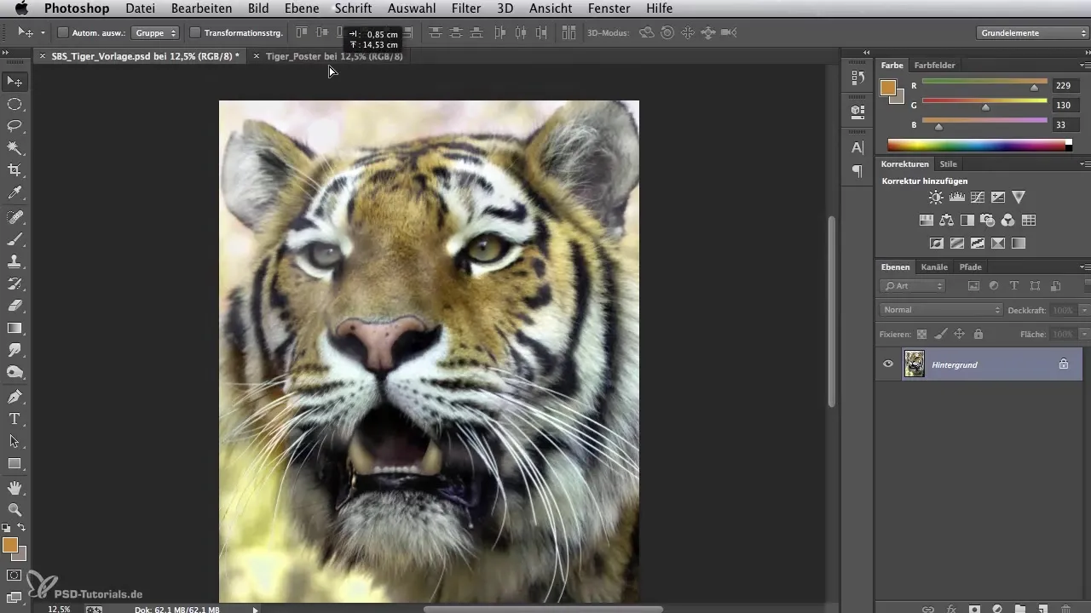Select the Hand tool
This screenshot has height=613, width=1091.
tap(14, 489)
